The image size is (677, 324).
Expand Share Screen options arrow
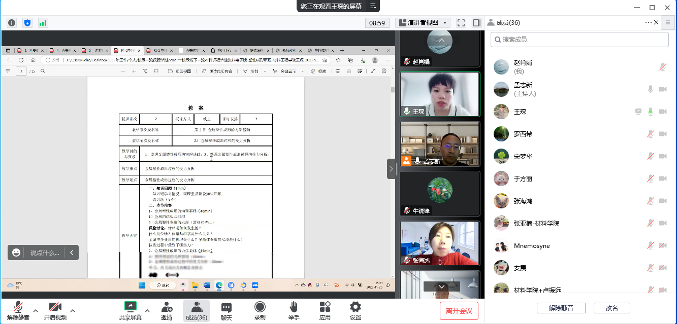(x=147, y=310)
